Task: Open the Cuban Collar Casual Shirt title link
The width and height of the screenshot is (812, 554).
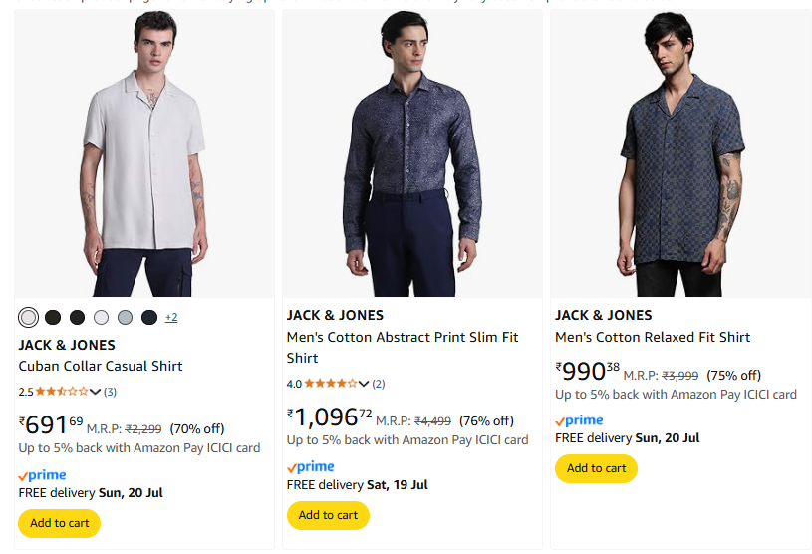Action: [101, 366]
